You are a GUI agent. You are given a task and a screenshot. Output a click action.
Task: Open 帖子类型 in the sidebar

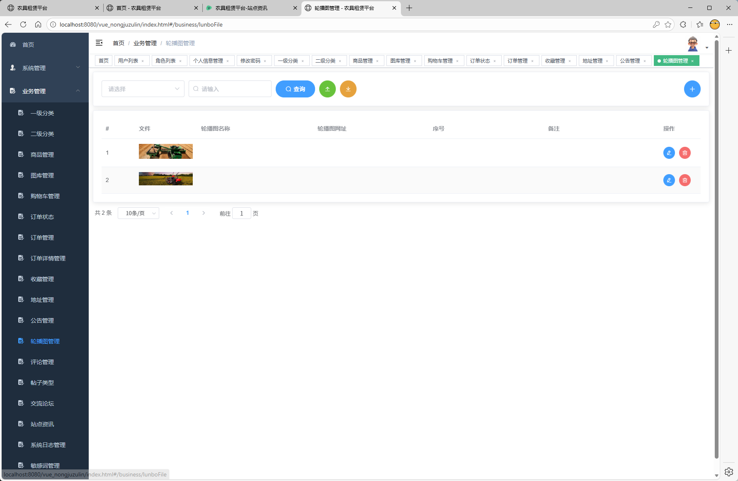pos(45,382)
